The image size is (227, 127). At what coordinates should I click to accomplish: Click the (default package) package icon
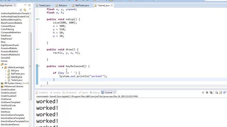[6, 67]
